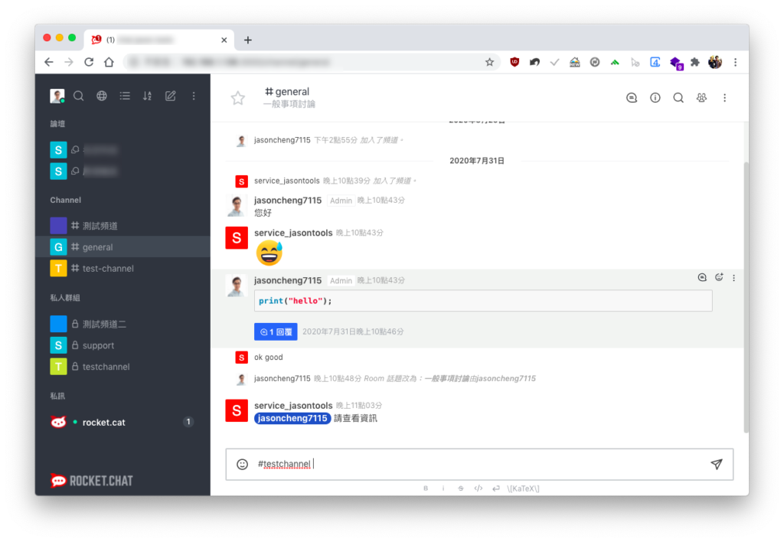The height and width of the screenshot is (542, 784).
Task: Show room info panel
Action: [655, 97]
